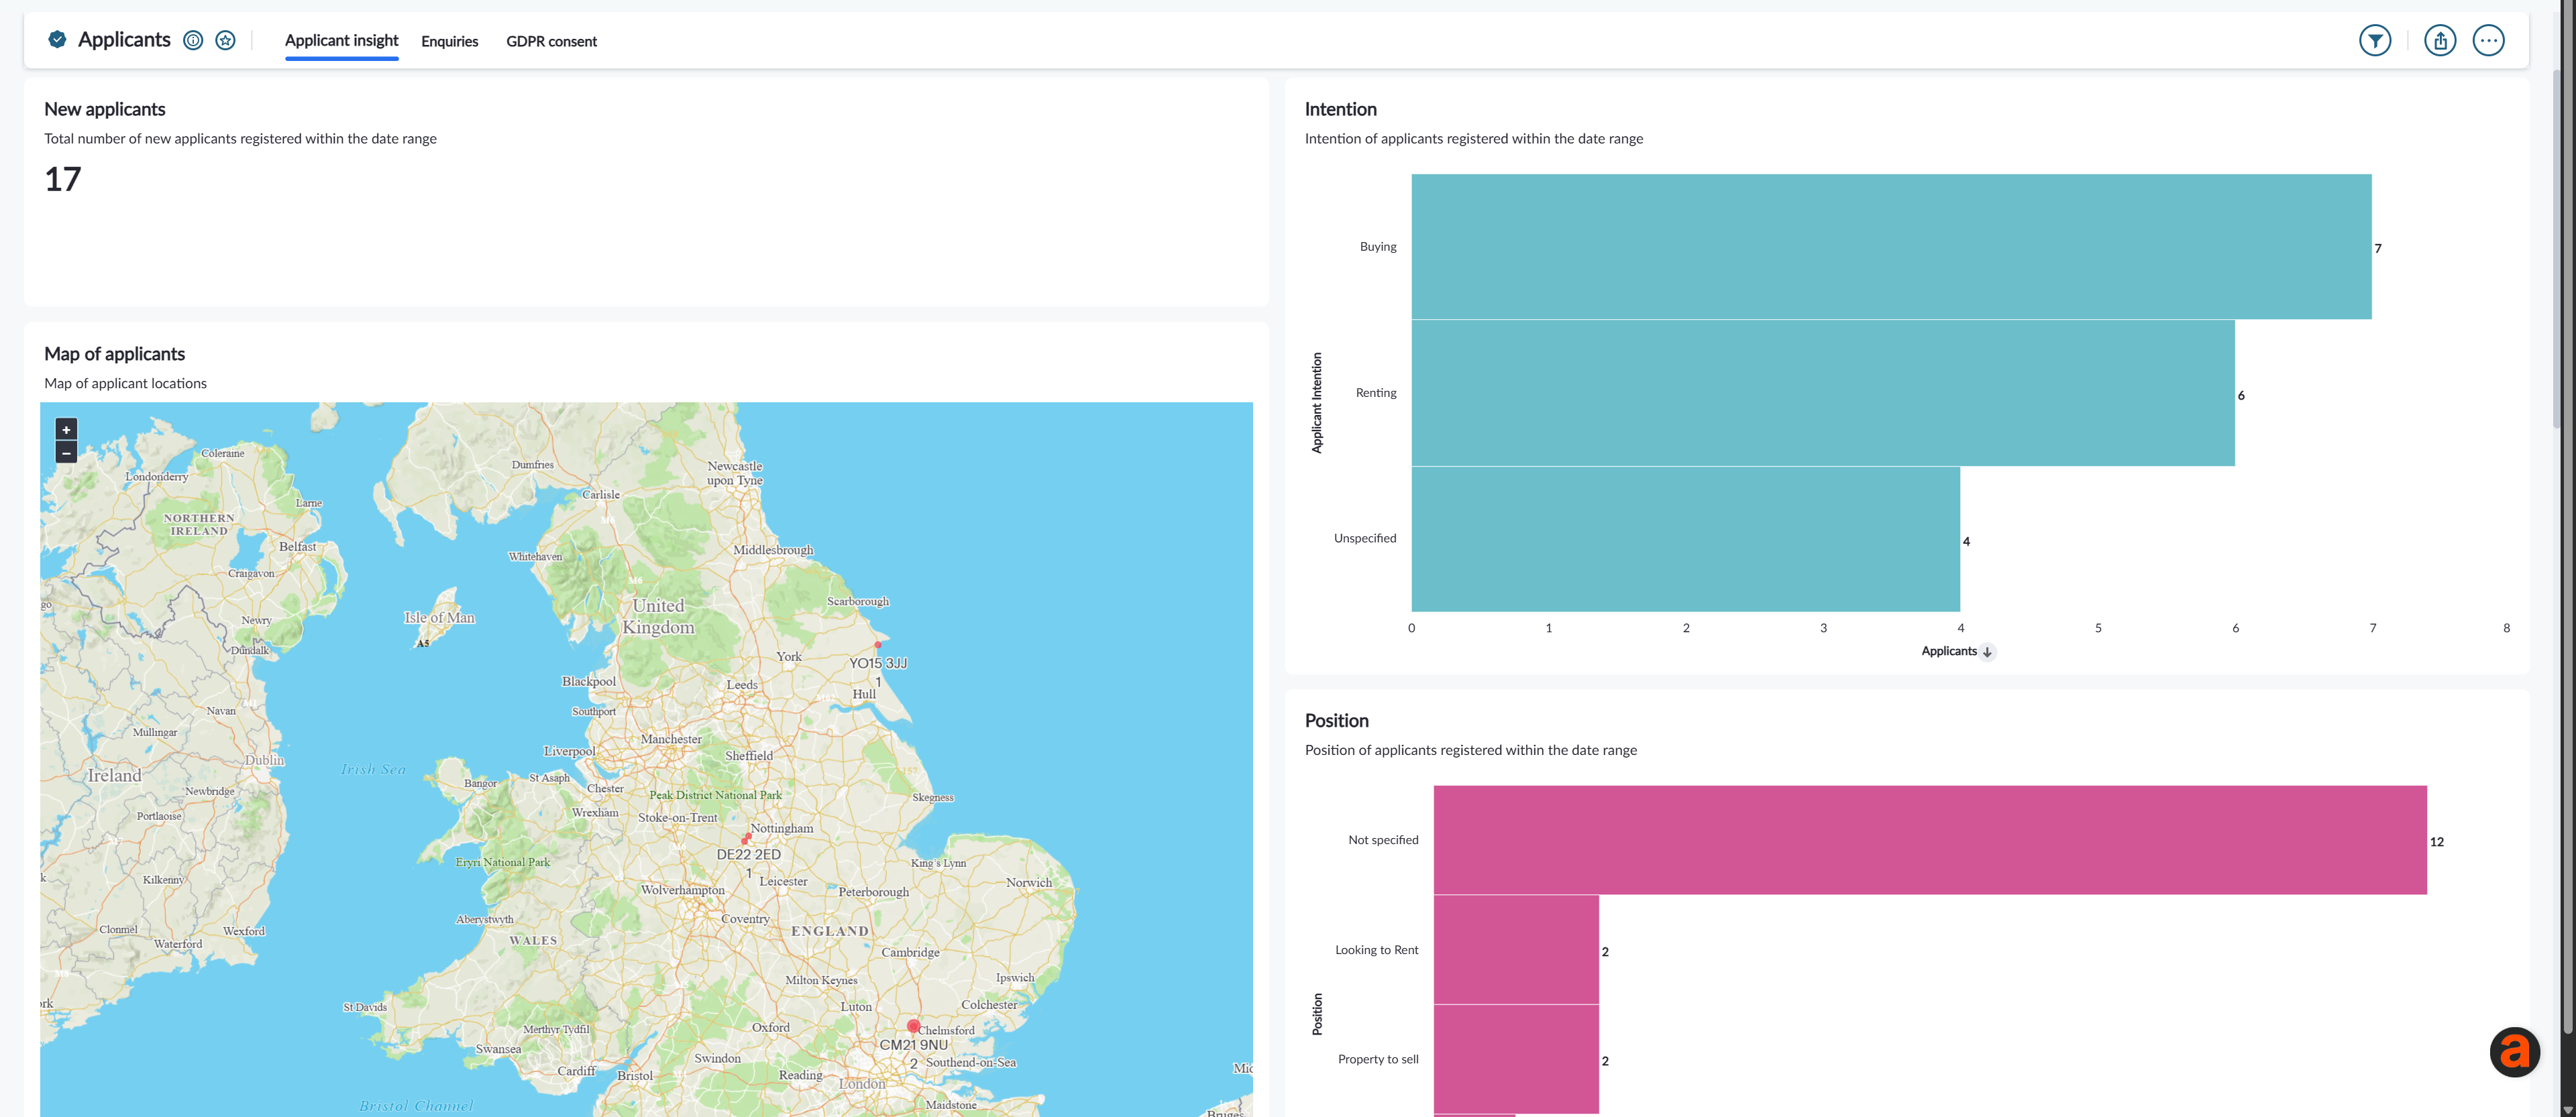Click the Not specified bar in Position chart
The width and height of the screenshot is (2576, 1117).
(1930, 840)
